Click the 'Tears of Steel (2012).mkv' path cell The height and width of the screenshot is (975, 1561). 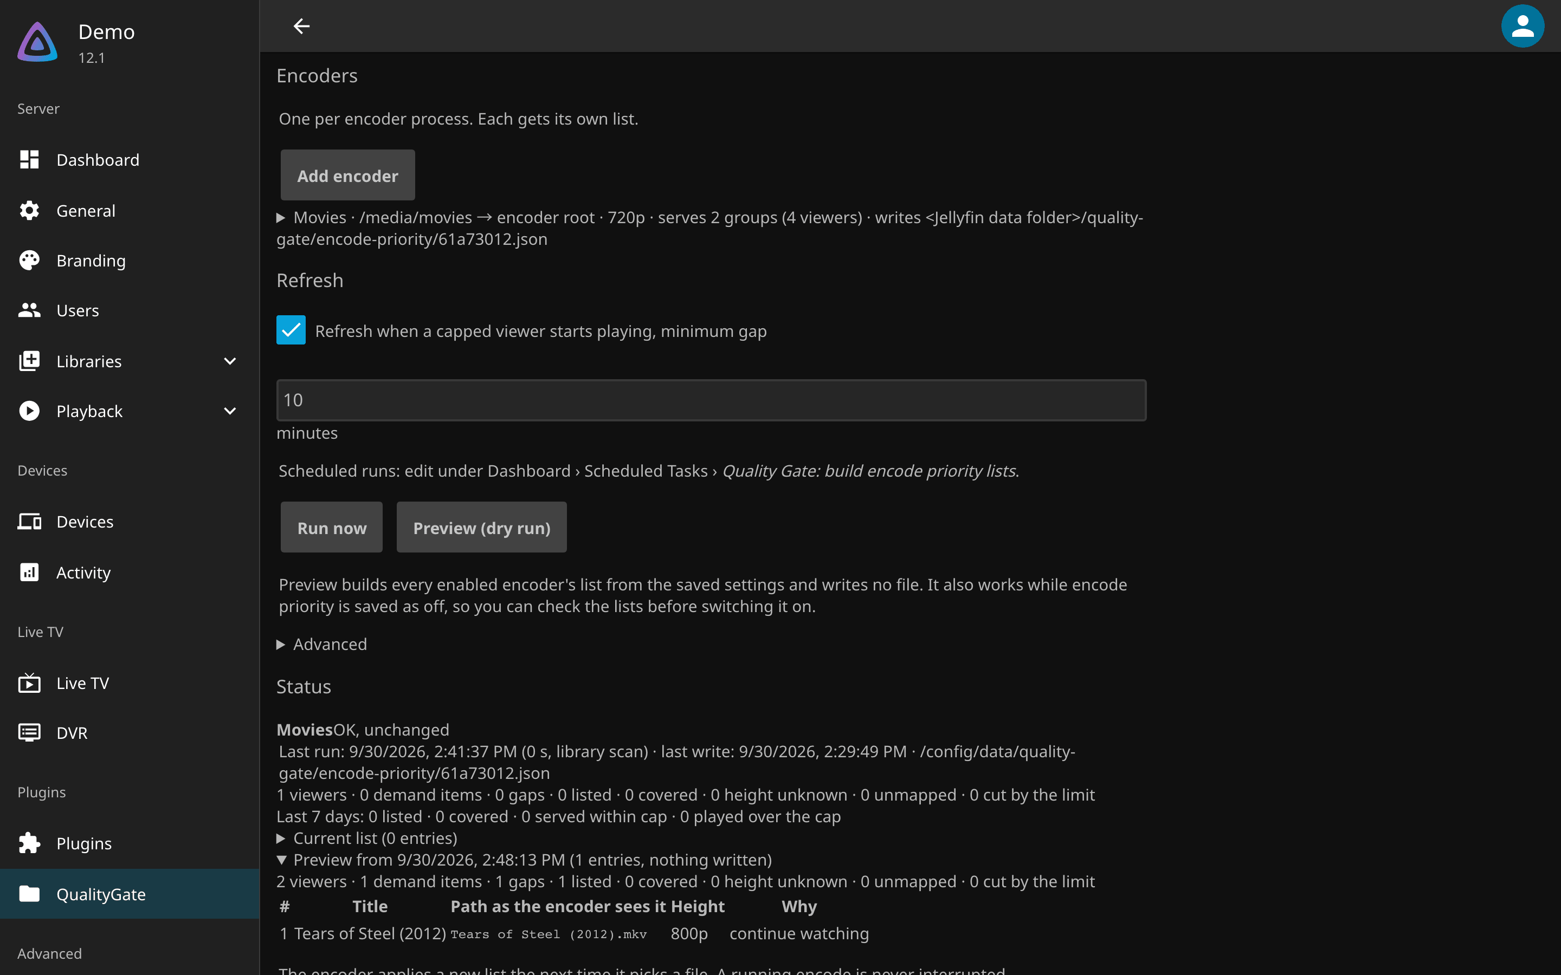549,934
